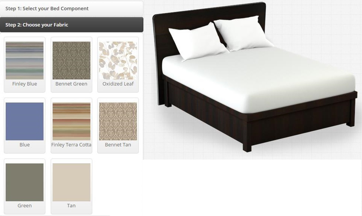Click the Finley Blue label text
This screenshot has height=216, width=362.
(x=25, y=84)
